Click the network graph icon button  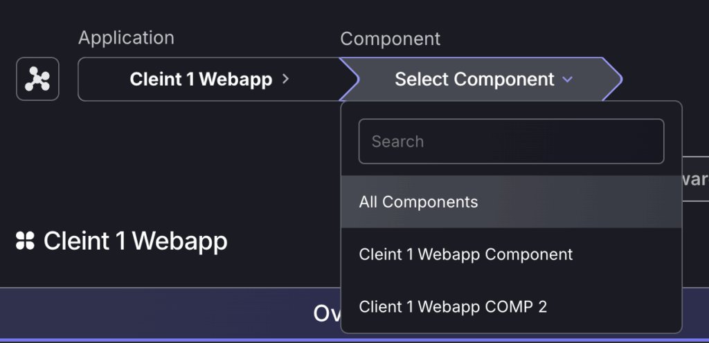point(37,79)
